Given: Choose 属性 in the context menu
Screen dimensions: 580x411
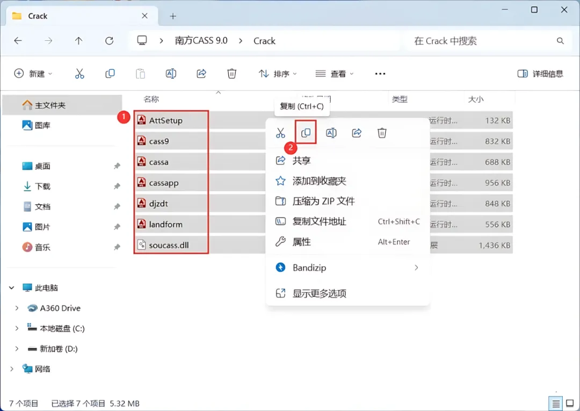Looking at the screenshot, I should (x=347, y=242).
